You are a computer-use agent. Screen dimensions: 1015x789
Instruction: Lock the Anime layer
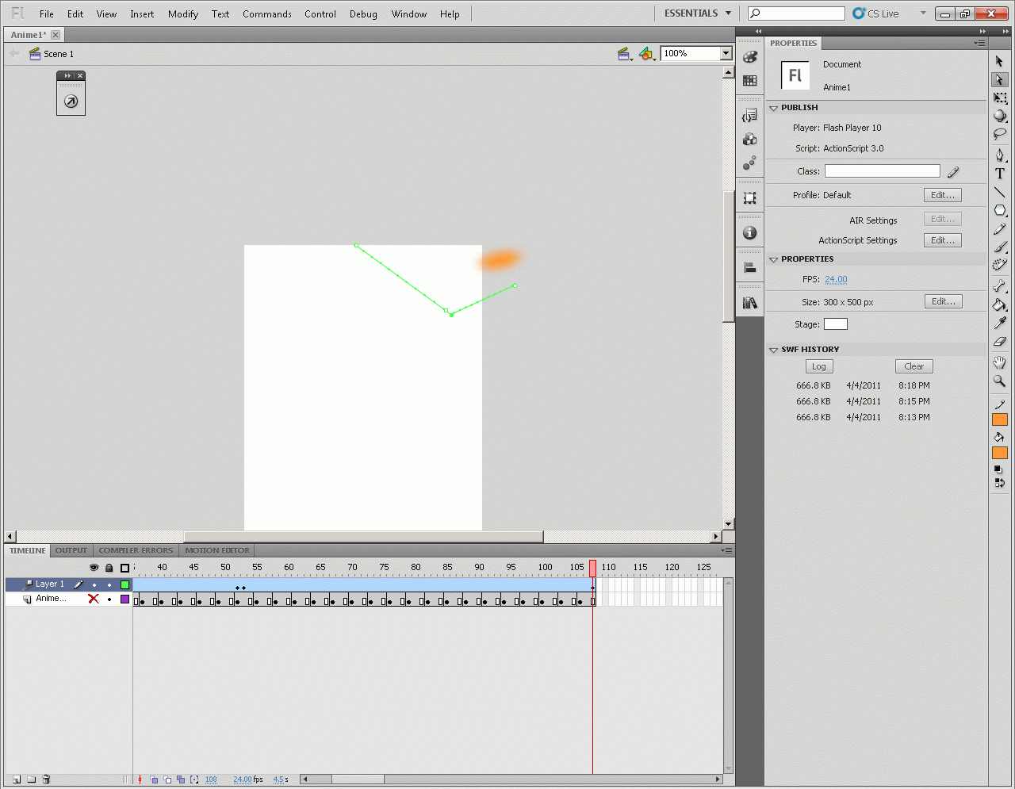pyautogui.click(x=109, y=599)
